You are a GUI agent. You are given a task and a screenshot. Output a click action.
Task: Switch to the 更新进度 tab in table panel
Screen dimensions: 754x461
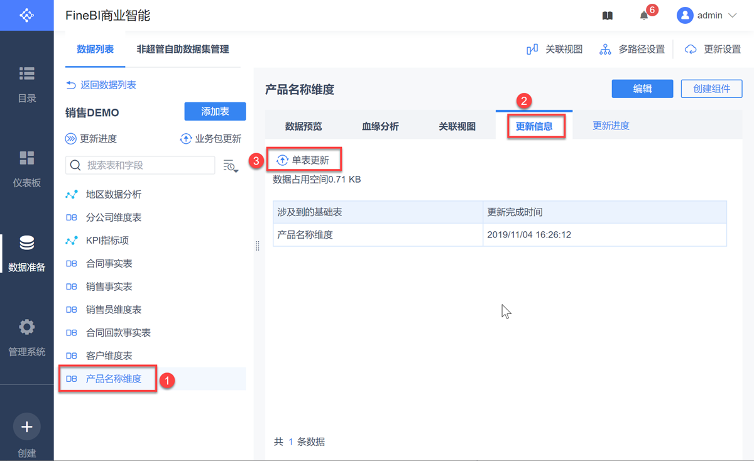coord(611,126)
